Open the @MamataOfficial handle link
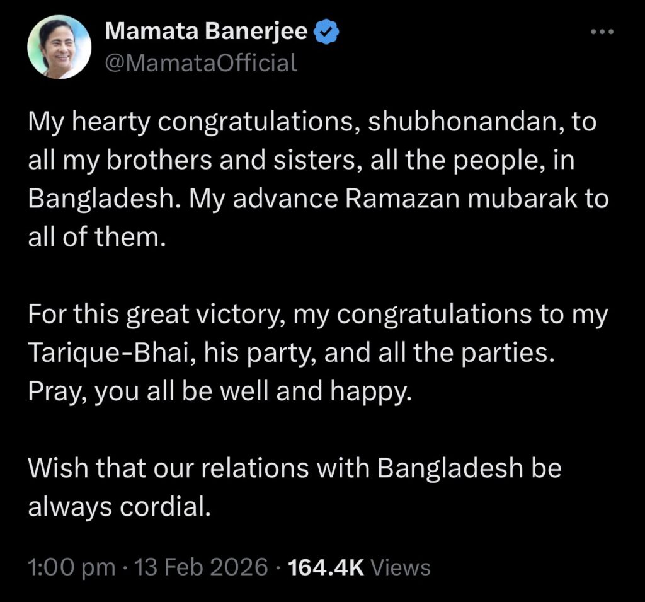 (200, 62)
